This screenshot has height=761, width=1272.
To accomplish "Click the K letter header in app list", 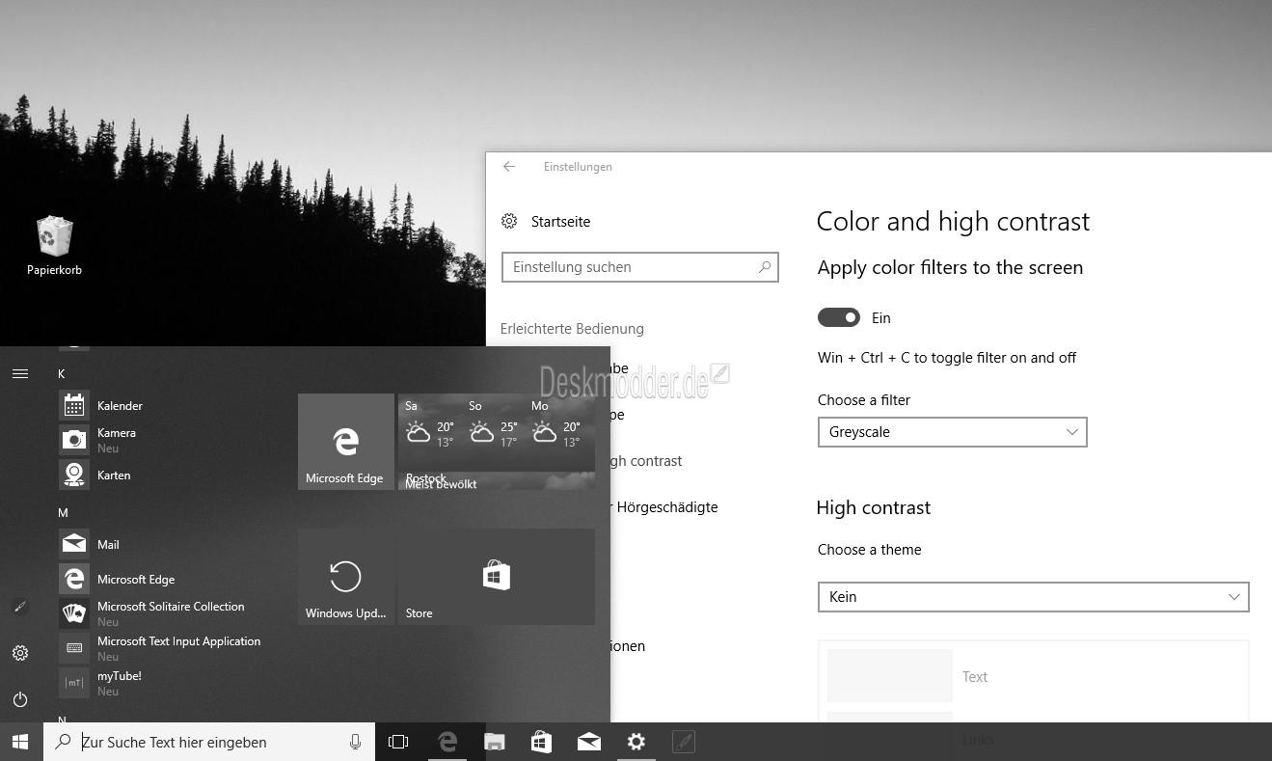I will (62, 373).
